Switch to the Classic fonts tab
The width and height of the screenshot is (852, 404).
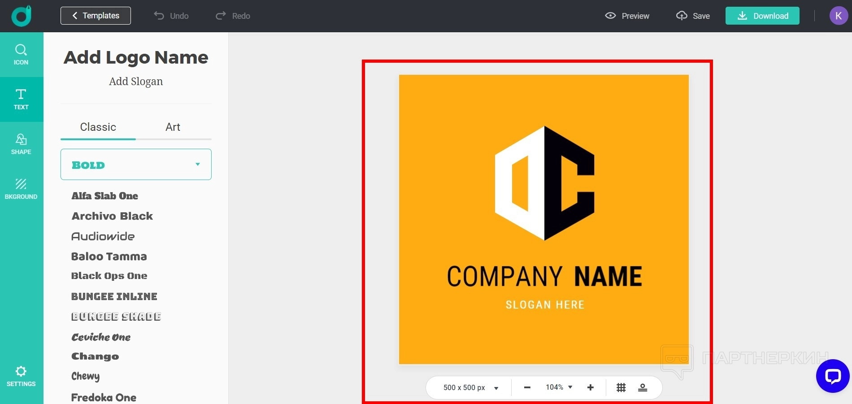coord(98,127)
